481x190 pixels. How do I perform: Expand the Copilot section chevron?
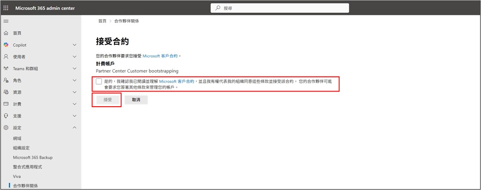coord(75,45)
